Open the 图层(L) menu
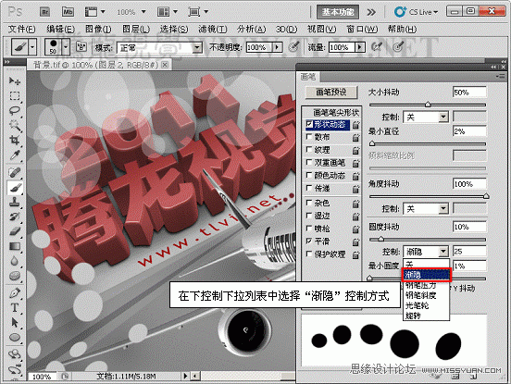Screen dimensions: 511x384 point(136,30)
